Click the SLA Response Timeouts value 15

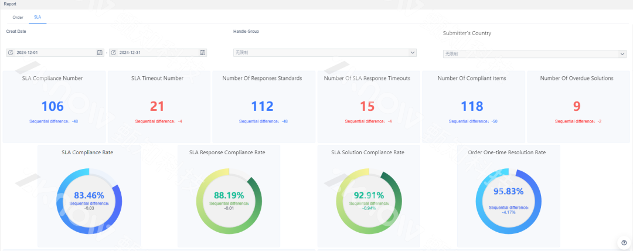(367, 106)
